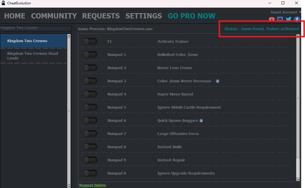The image size is (305, 188).
Task: Turn on Instant Build switch
Action: click(x=90, y=147)
